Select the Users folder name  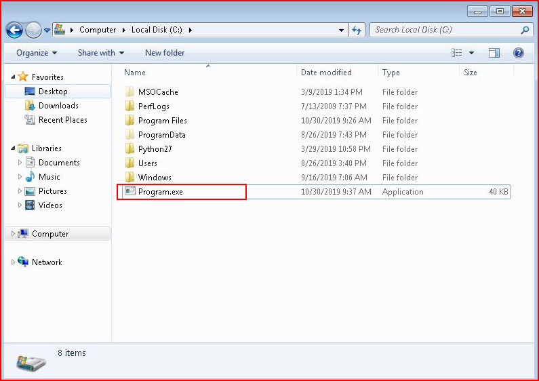148,163
